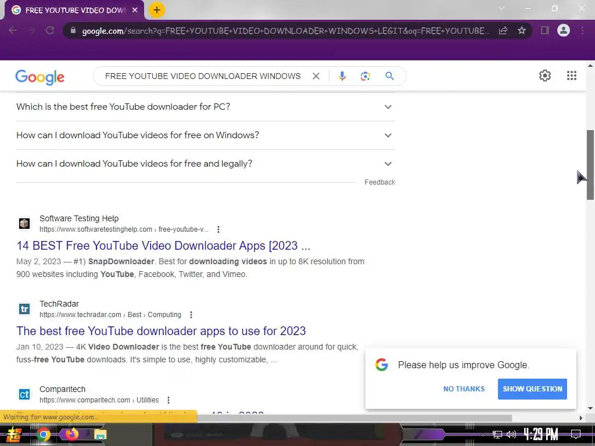This screenshot has height=446, width=595.
Task: Open the notification center icon
Action: (576, 434)
